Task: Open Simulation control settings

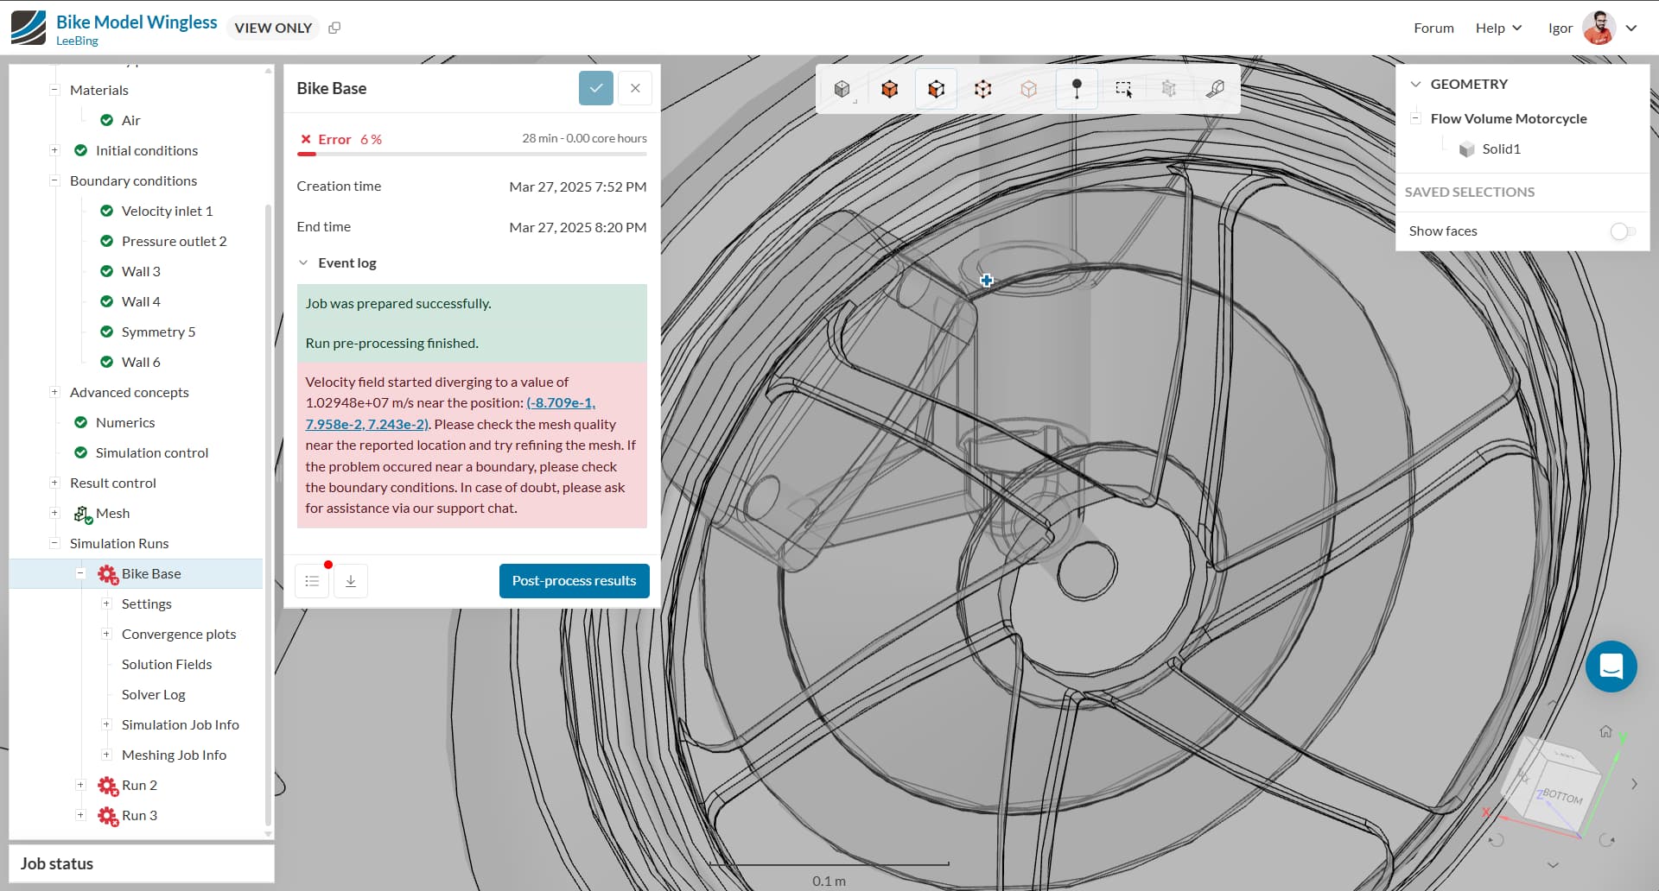Action: [x=152, y=452]
